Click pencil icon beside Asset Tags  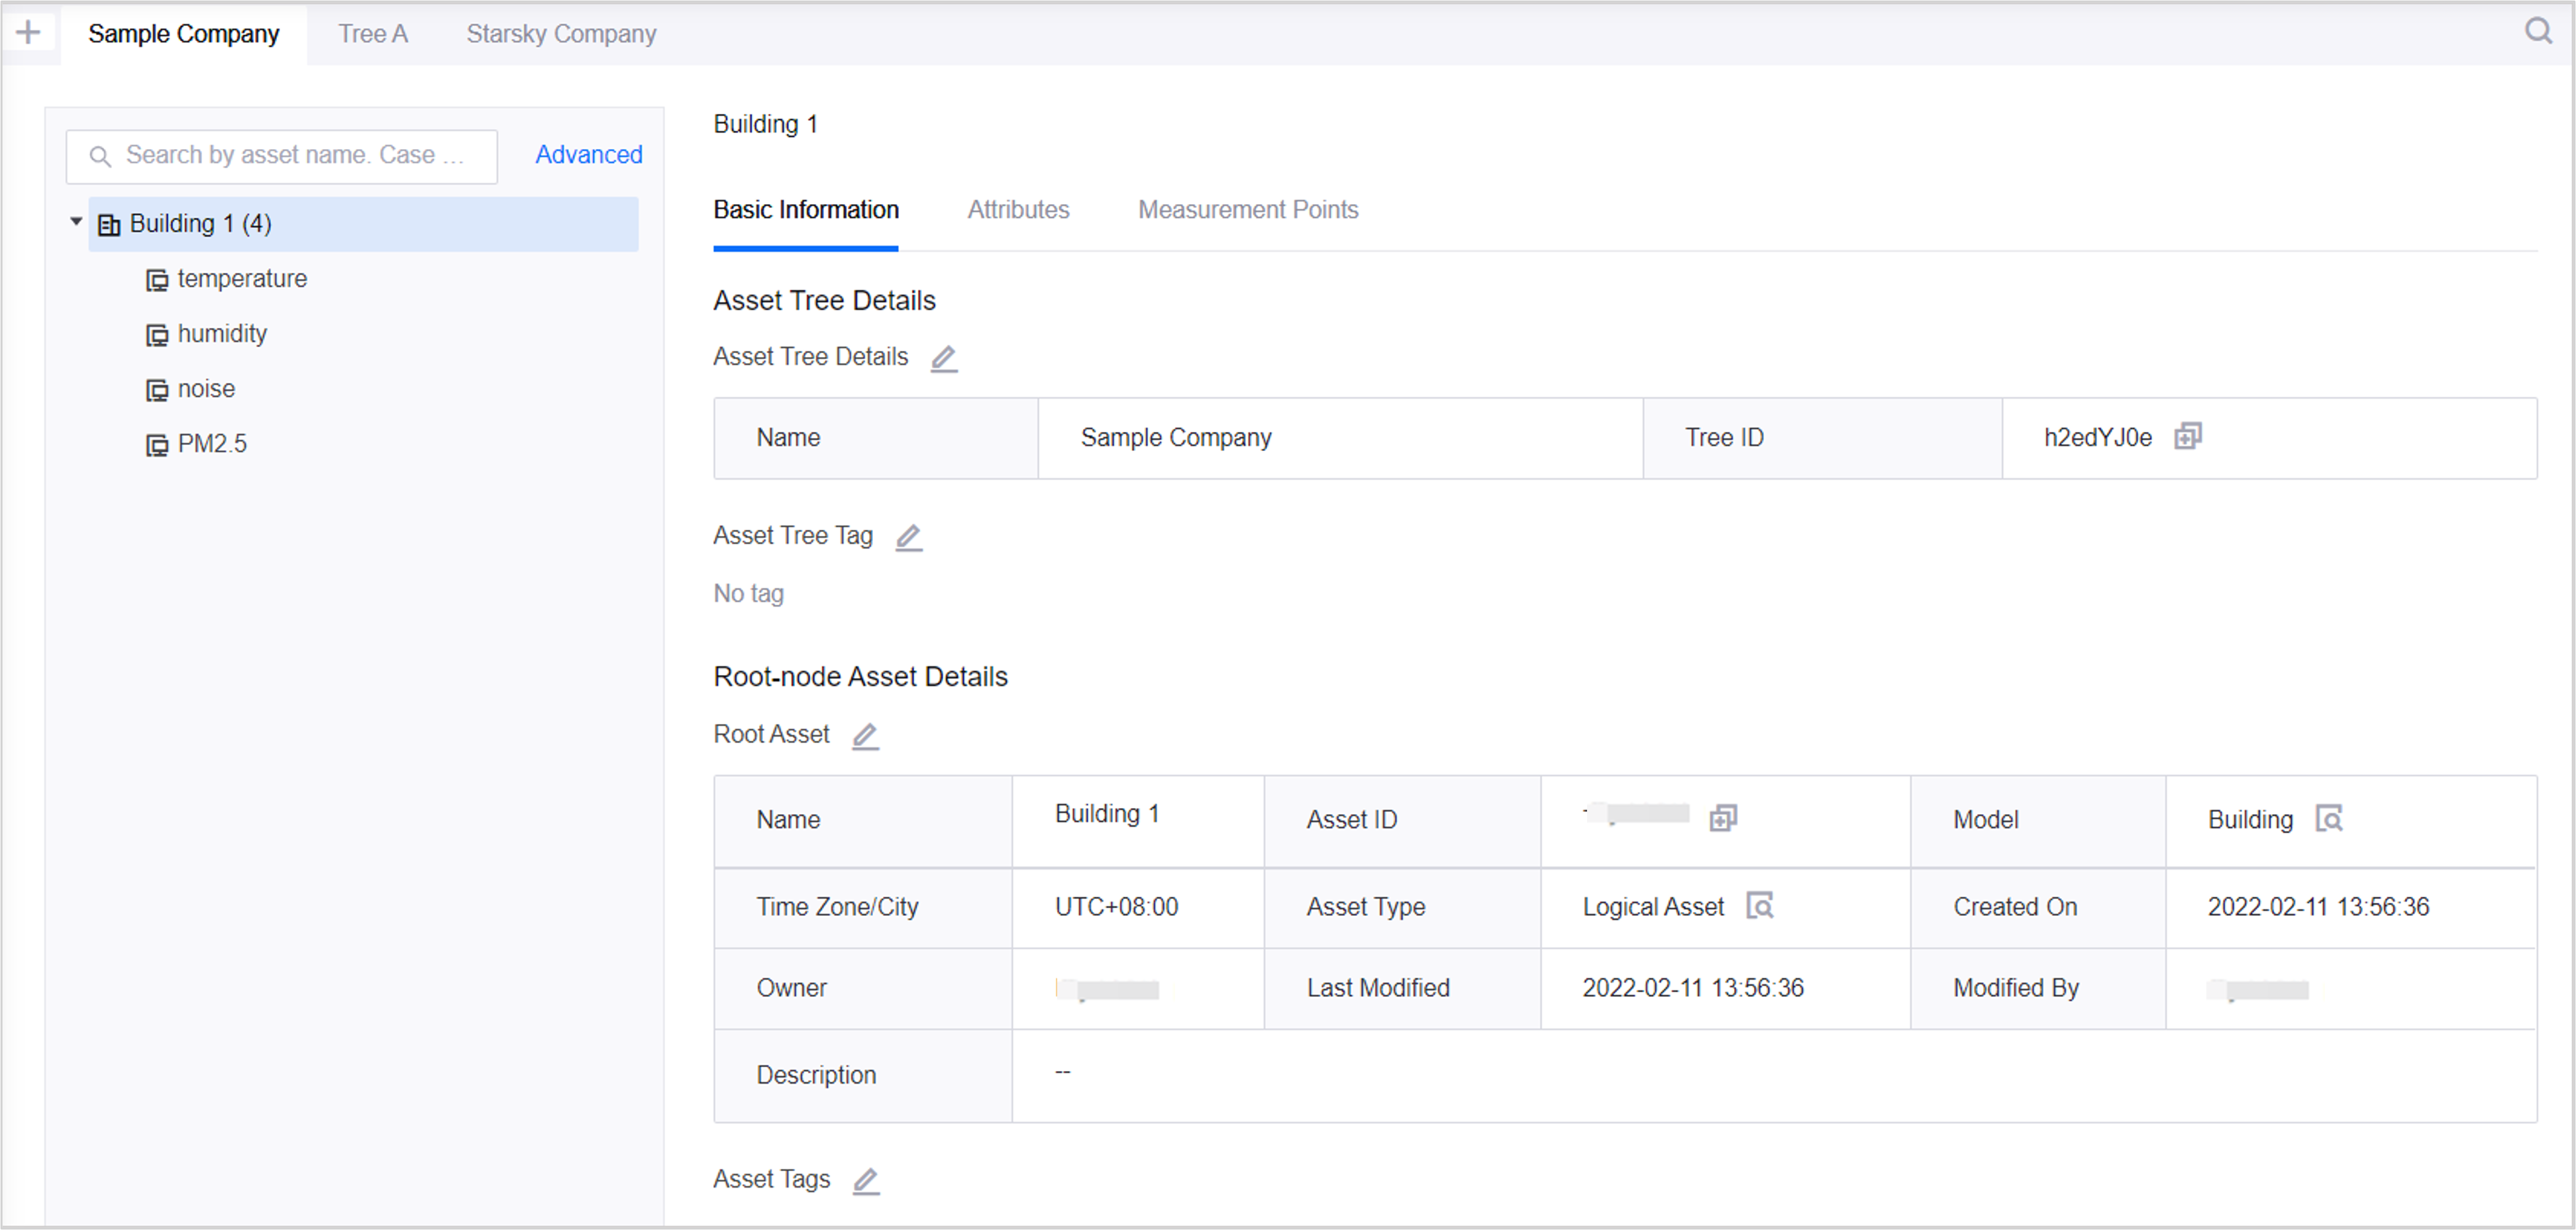(x=865, y=1181)
